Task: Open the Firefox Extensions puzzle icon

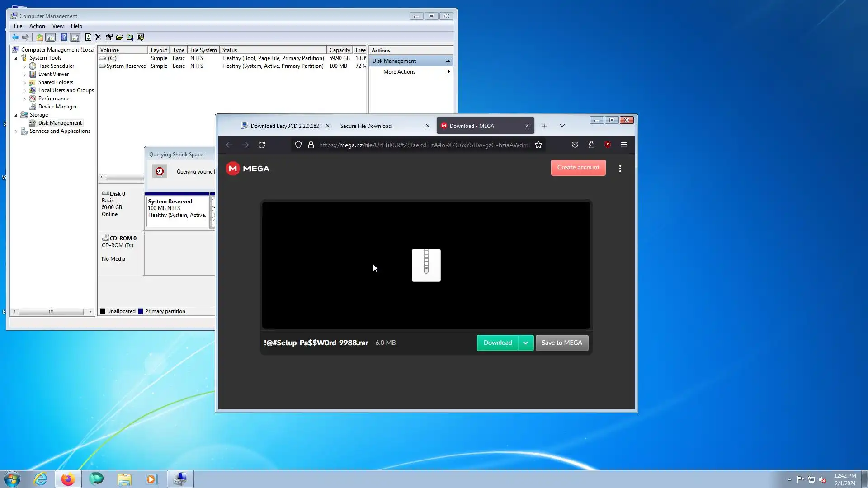Action: click(x=591, y=145)
